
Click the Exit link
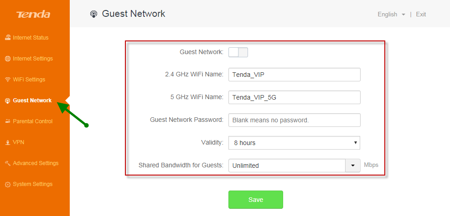pyautogui.click(x=421, y=14)
